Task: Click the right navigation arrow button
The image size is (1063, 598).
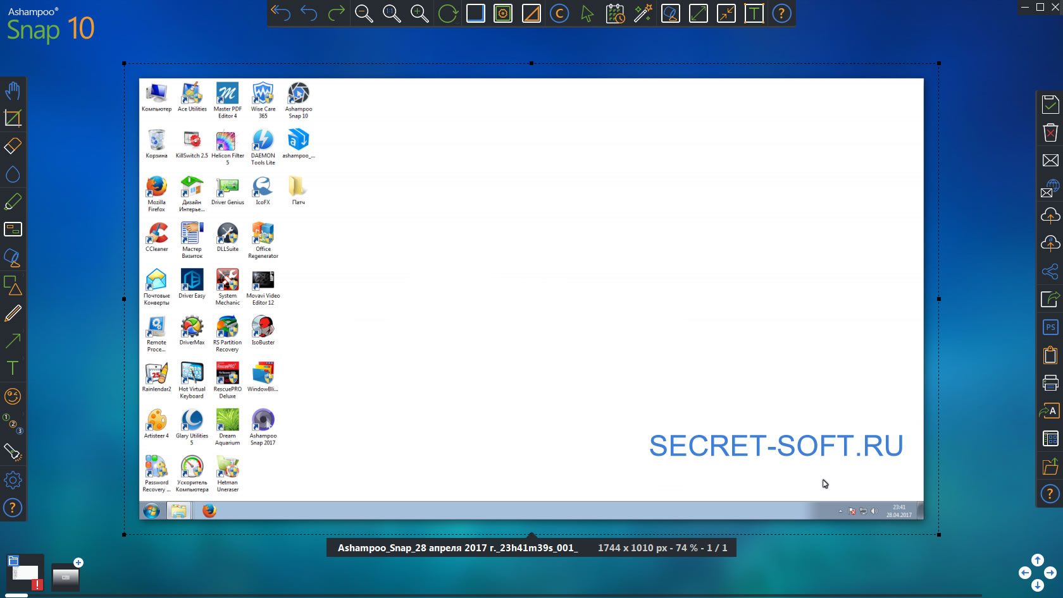Action: [x=1050, y=573]
